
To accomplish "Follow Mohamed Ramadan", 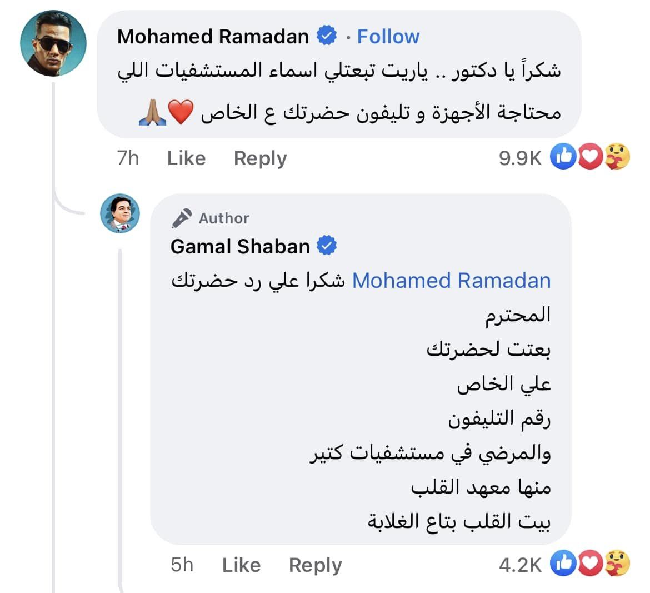I will 388,37.
